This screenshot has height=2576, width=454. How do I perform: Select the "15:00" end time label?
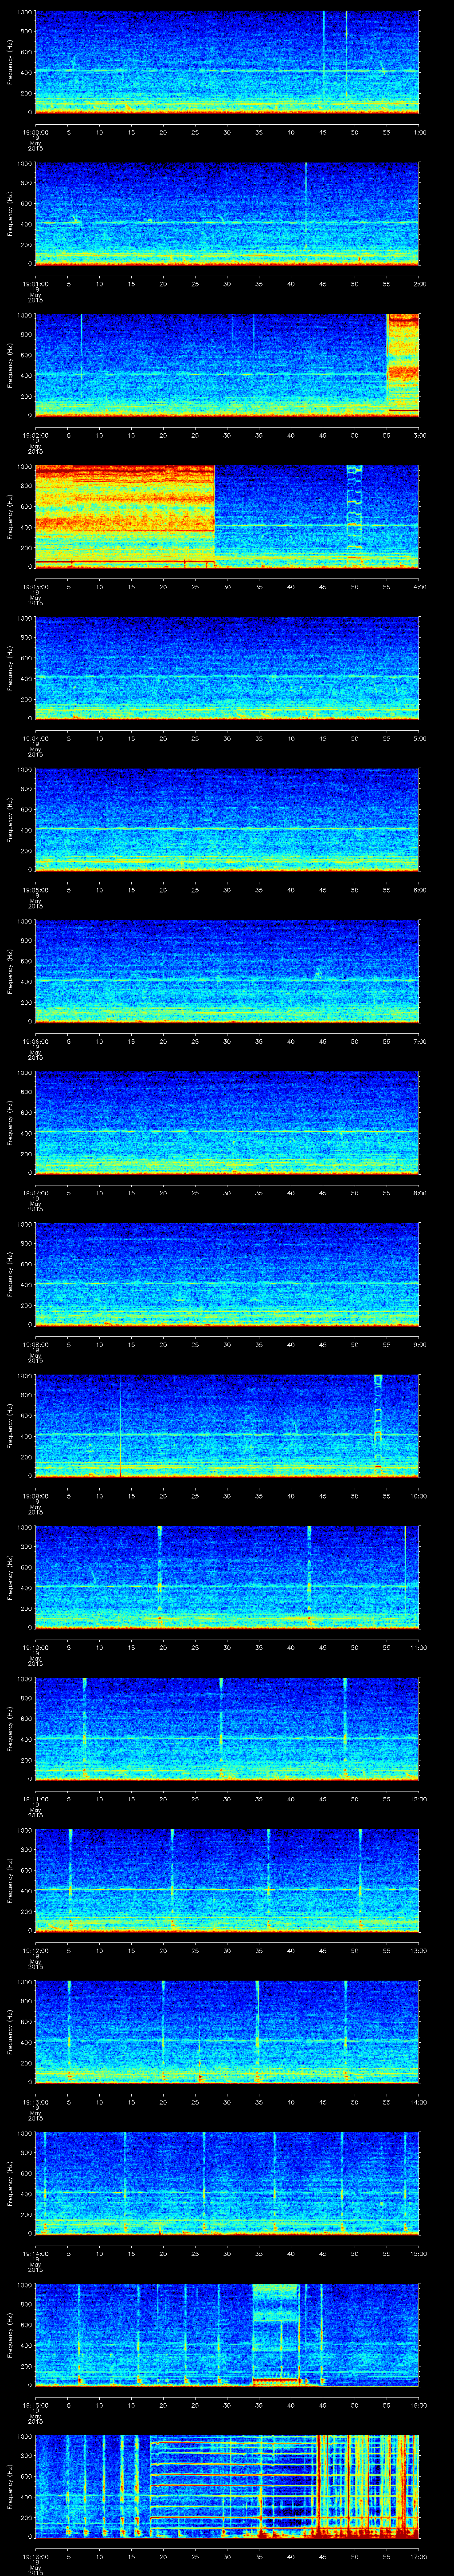coord(418,2254)
